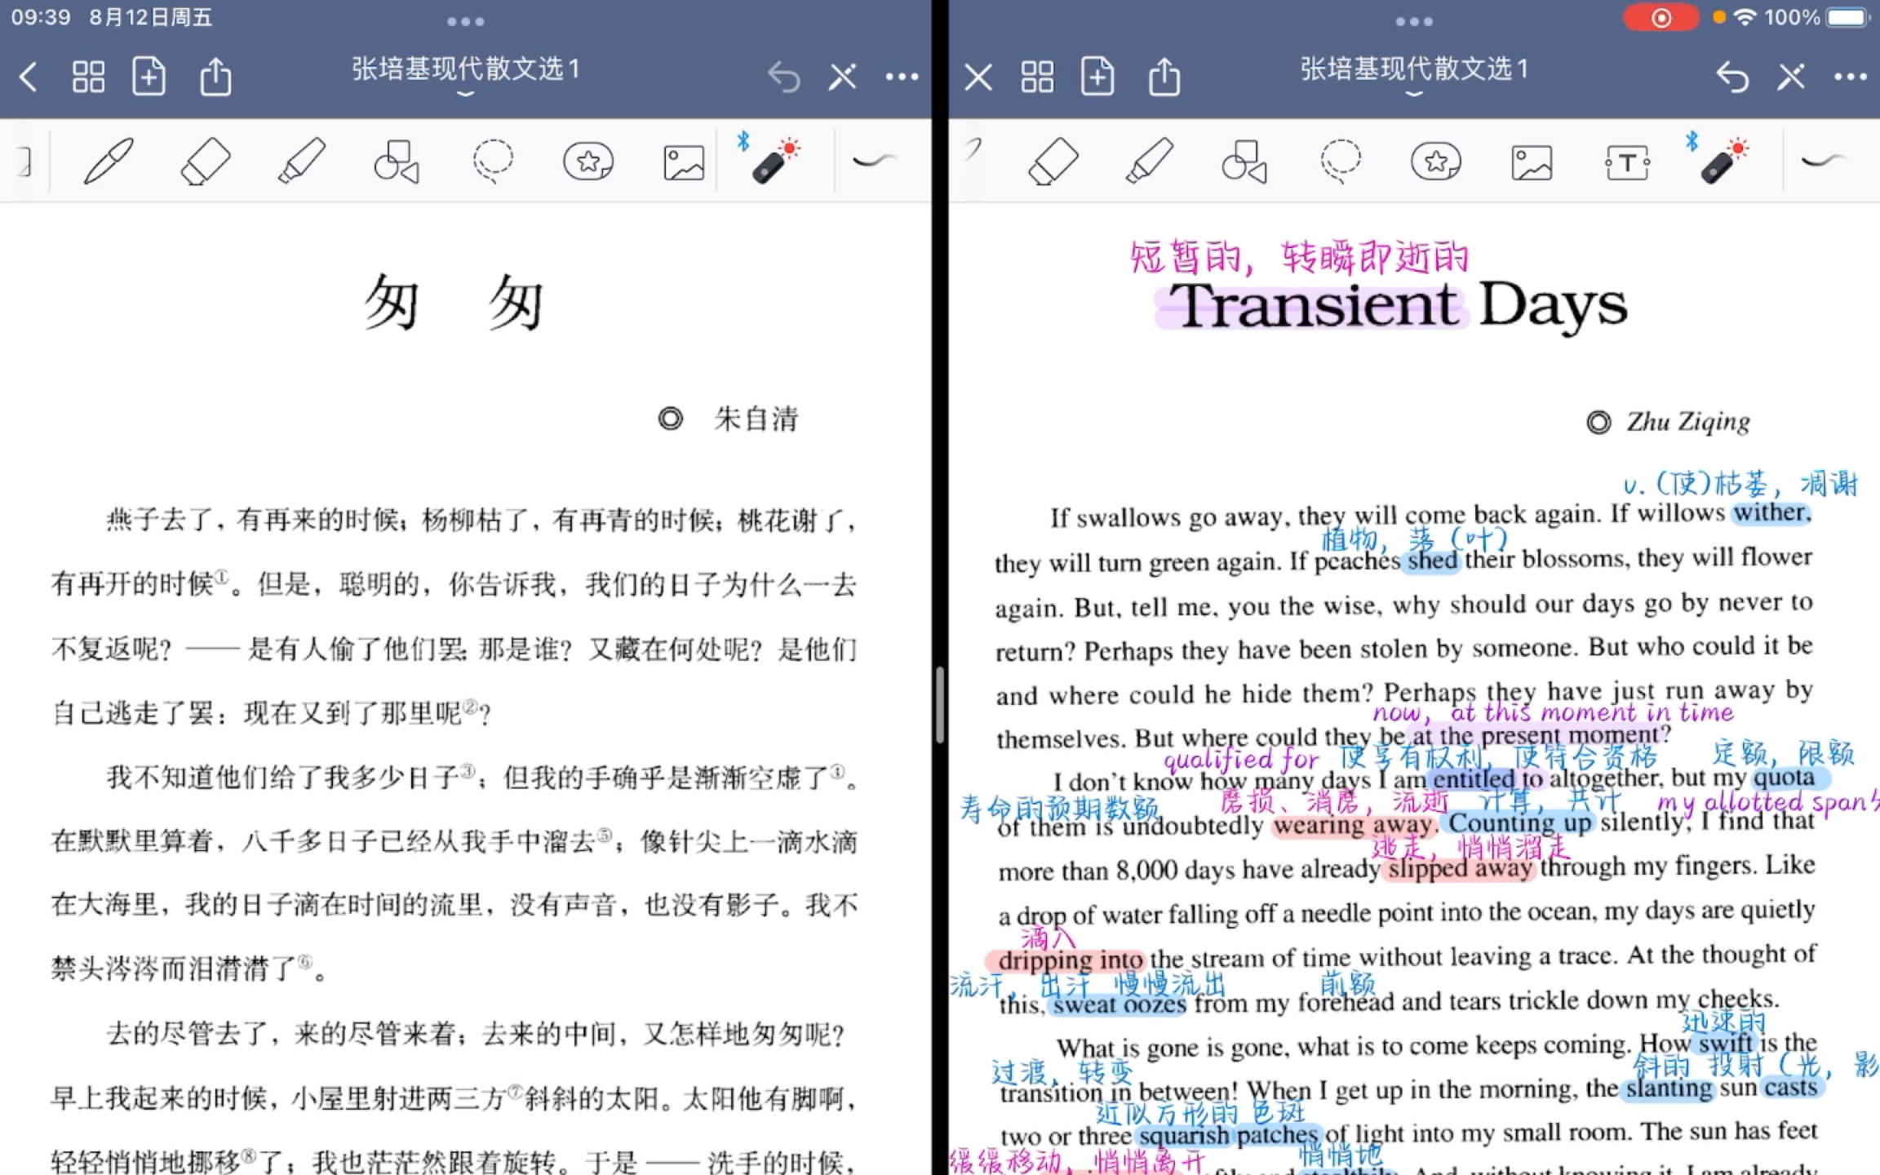1880x1175 pixels.
Task: Select Highlighter tool in left toolbar
Action: coord(301,160)
